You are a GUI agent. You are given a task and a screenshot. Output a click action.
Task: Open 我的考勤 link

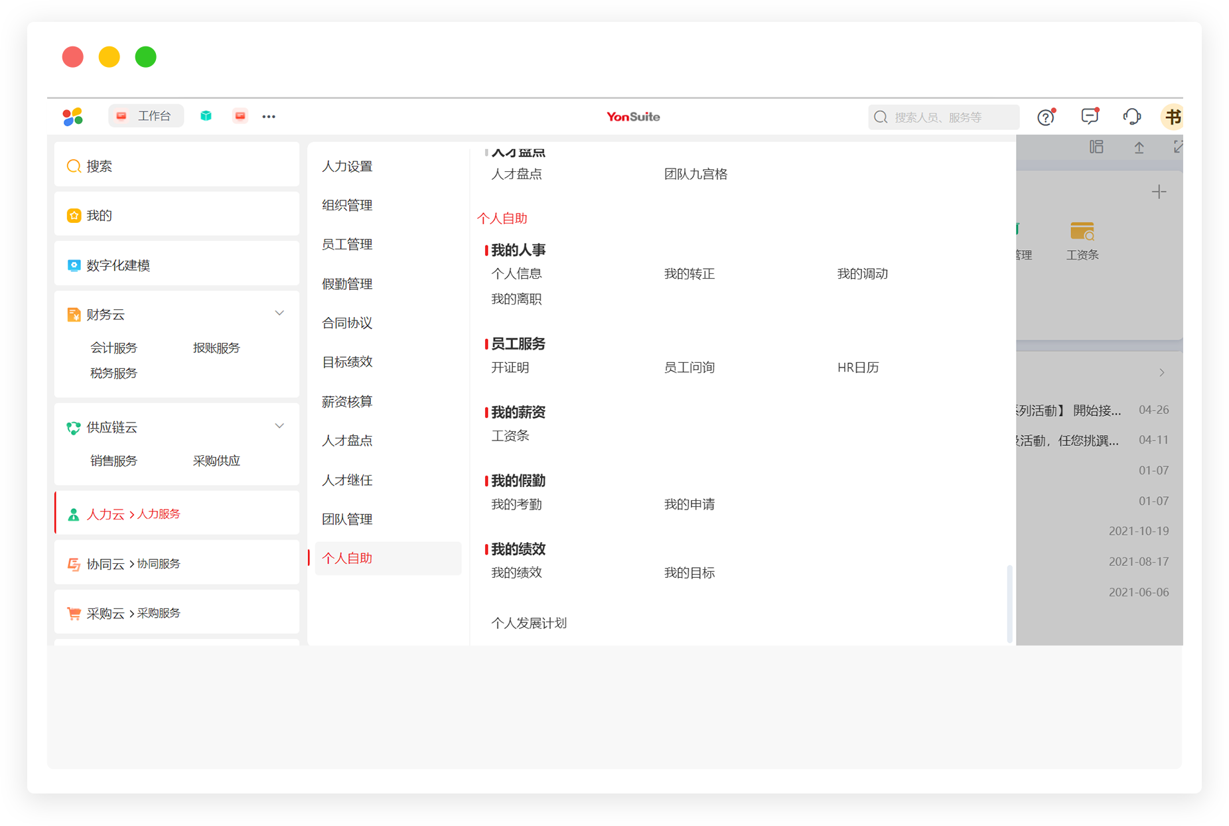pos(516,505)
